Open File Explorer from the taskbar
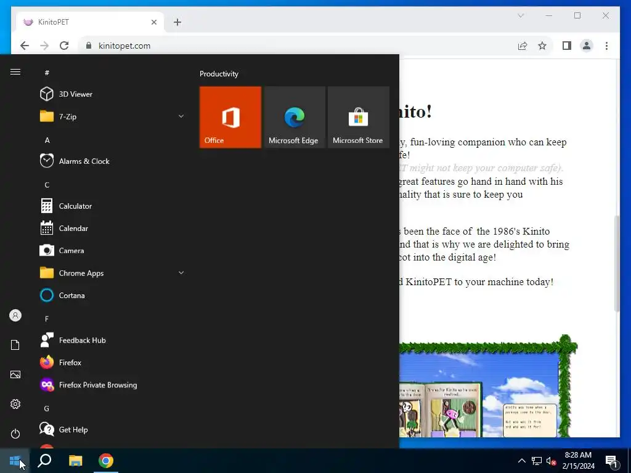The image size is (631, 473). pyautogui.click(x=75, y=461)
